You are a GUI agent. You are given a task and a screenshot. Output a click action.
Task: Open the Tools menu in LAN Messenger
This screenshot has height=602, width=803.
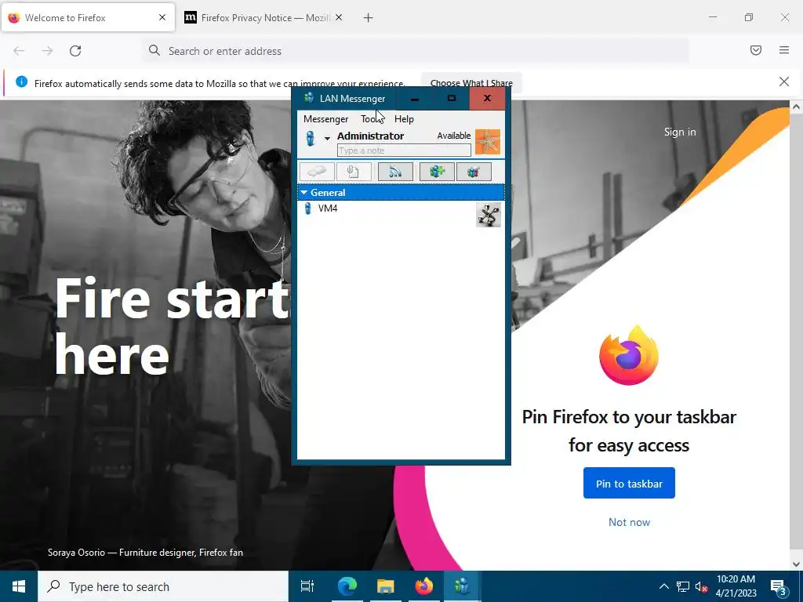[372, 119]
